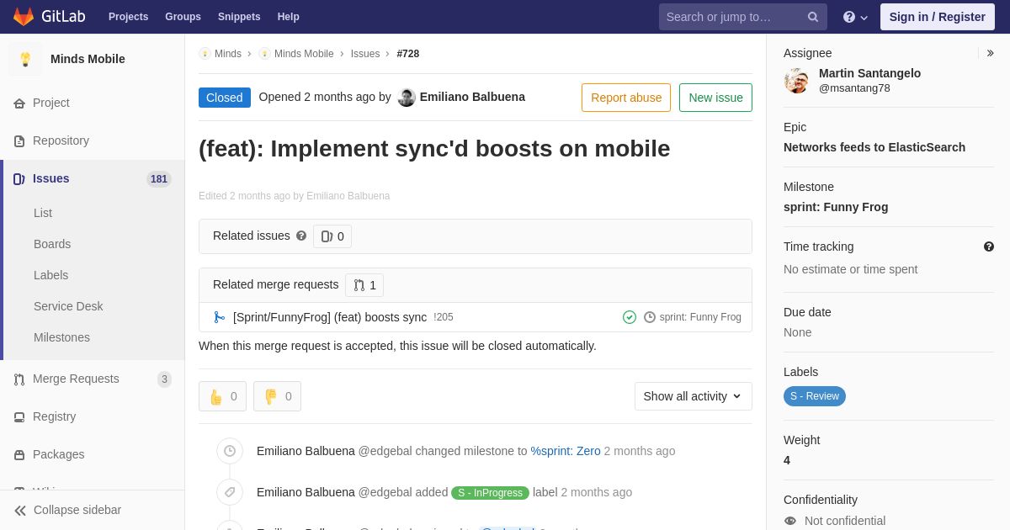Open the Repository sidebar item
Image resolution: width=1010 pixels, height=530 pixels.
click(61, 140)
